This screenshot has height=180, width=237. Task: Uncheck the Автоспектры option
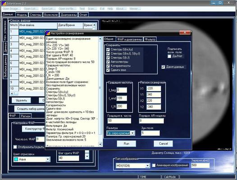(108, 62)
